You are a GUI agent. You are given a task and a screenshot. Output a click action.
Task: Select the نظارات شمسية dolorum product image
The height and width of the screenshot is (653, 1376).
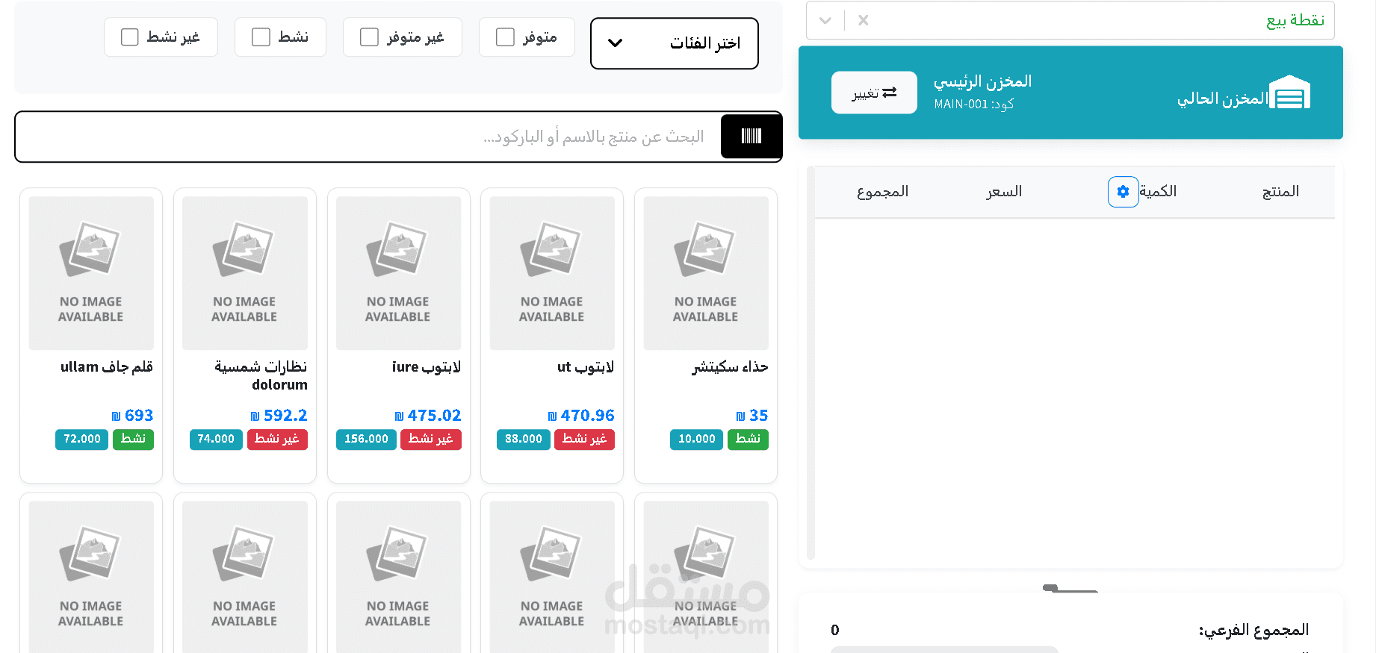(x=244, y=273)
